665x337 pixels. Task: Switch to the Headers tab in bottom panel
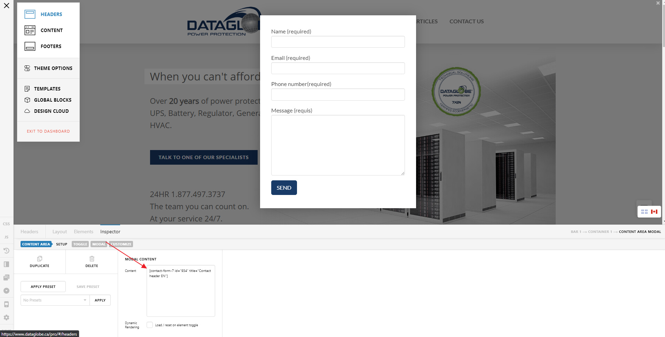click(x=29, y=232)
